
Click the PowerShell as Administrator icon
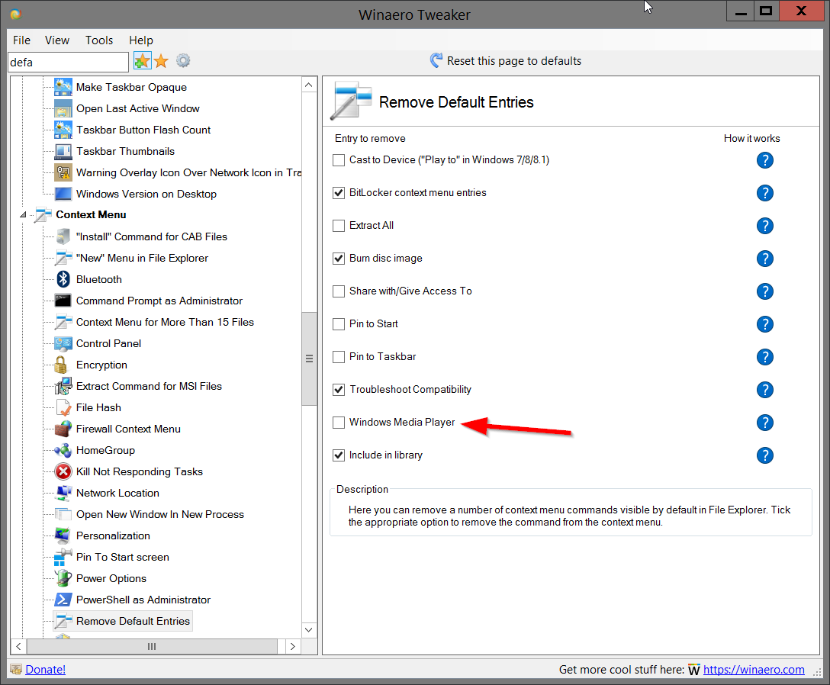click(x=63, y=600)
